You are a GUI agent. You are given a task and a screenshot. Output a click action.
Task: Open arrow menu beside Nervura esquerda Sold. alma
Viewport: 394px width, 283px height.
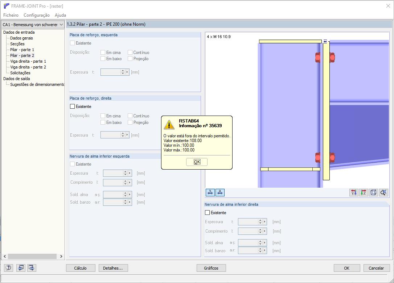130,195
